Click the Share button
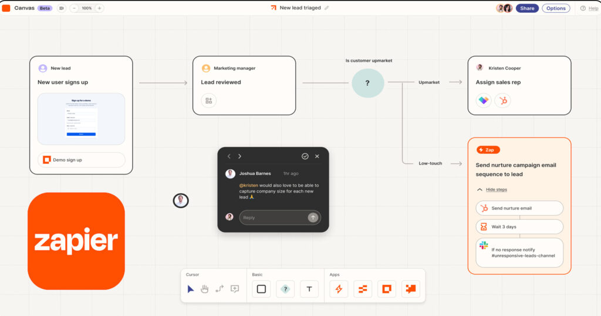The image size is (601, 316). [x=527, y=8]
